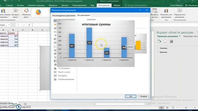
Task: Expand Граница section
Action: coord(163,52)
